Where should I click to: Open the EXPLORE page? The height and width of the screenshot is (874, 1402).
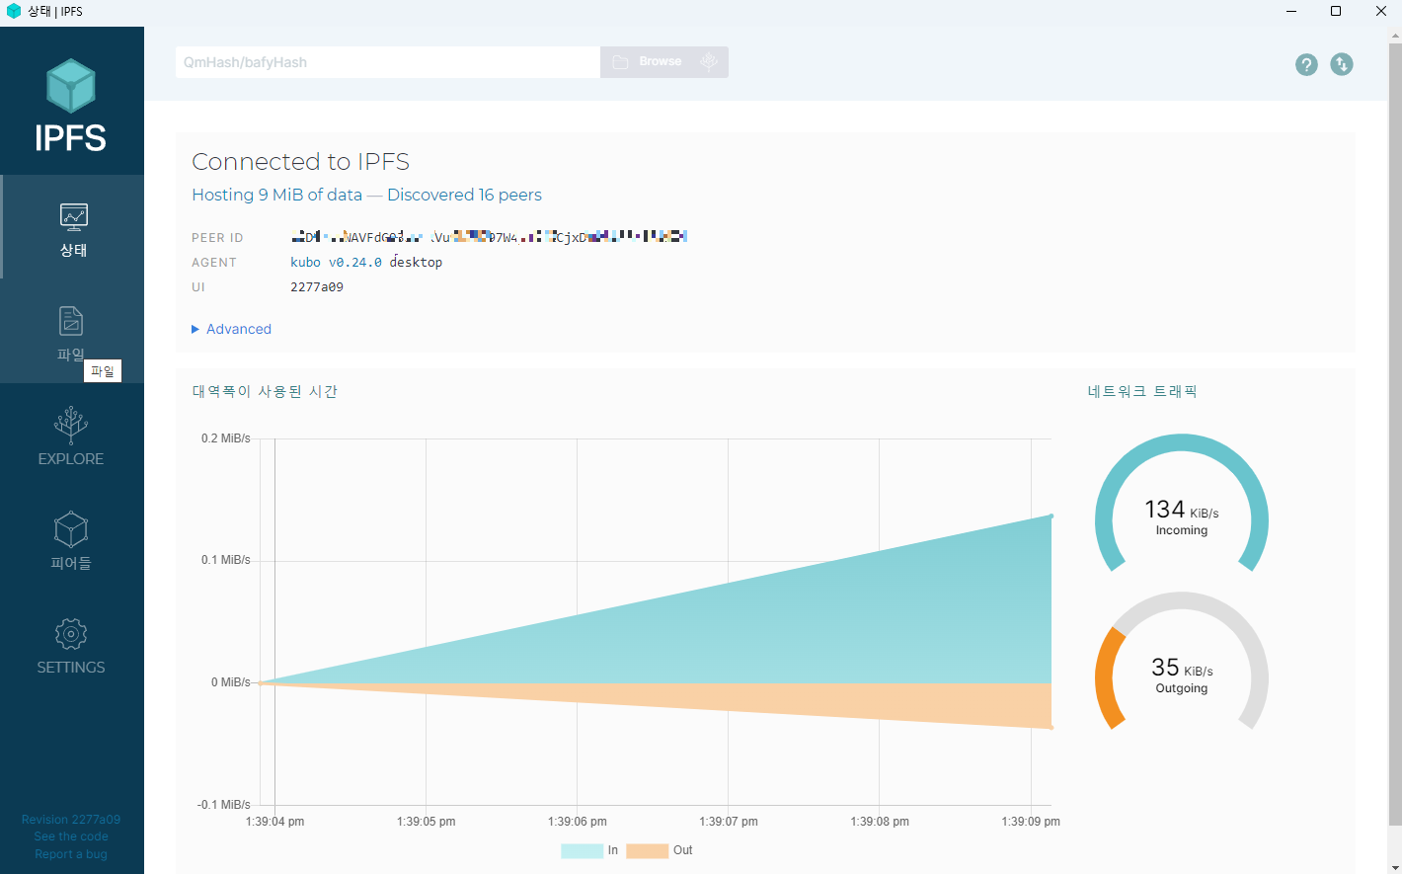pyautogui.click(x=72, y=437)
